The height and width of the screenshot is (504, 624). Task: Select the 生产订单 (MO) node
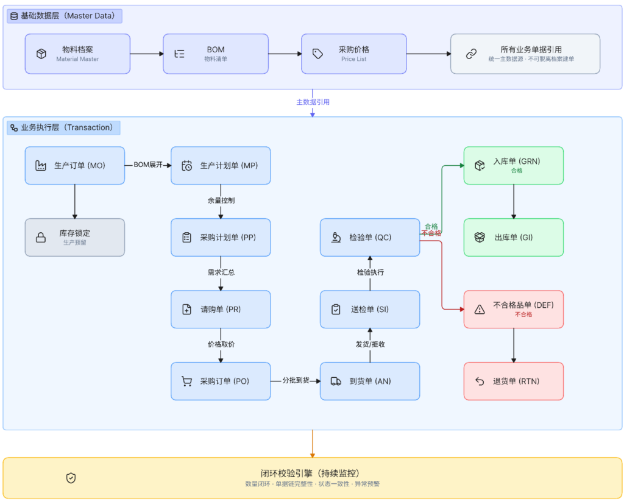coord(75,166)
